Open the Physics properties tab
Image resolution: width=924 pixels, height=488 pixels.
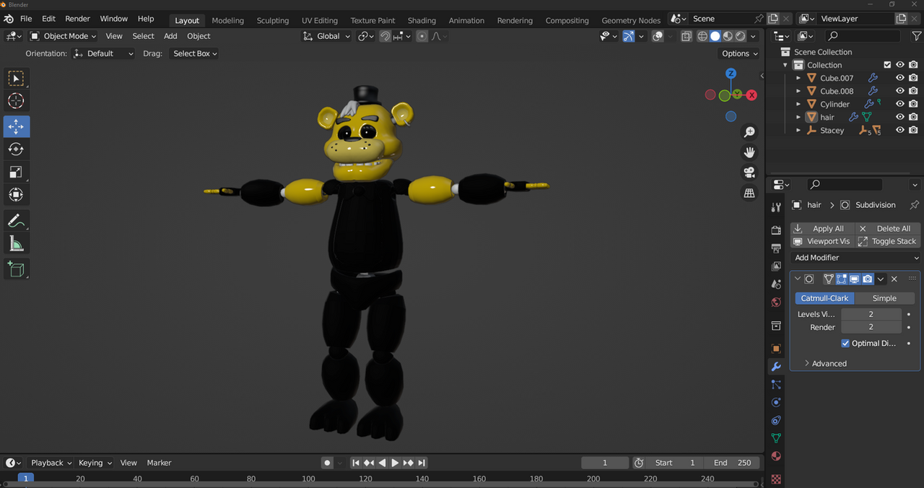(776, 403)
